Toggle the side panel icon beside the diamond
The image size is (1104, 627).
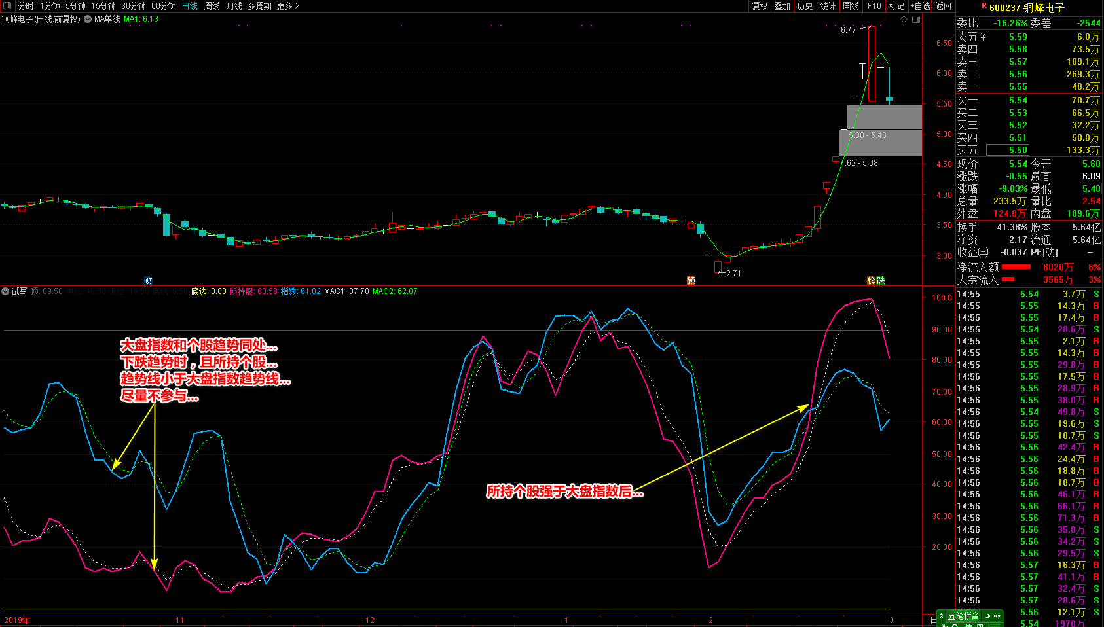916,20
